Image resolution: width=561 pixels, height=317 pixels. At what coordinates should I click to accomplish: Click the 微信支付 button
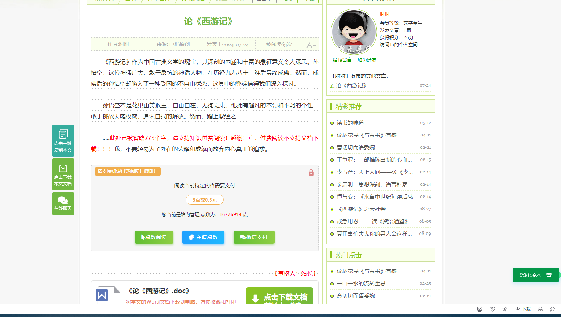click(x=254, y=237)
